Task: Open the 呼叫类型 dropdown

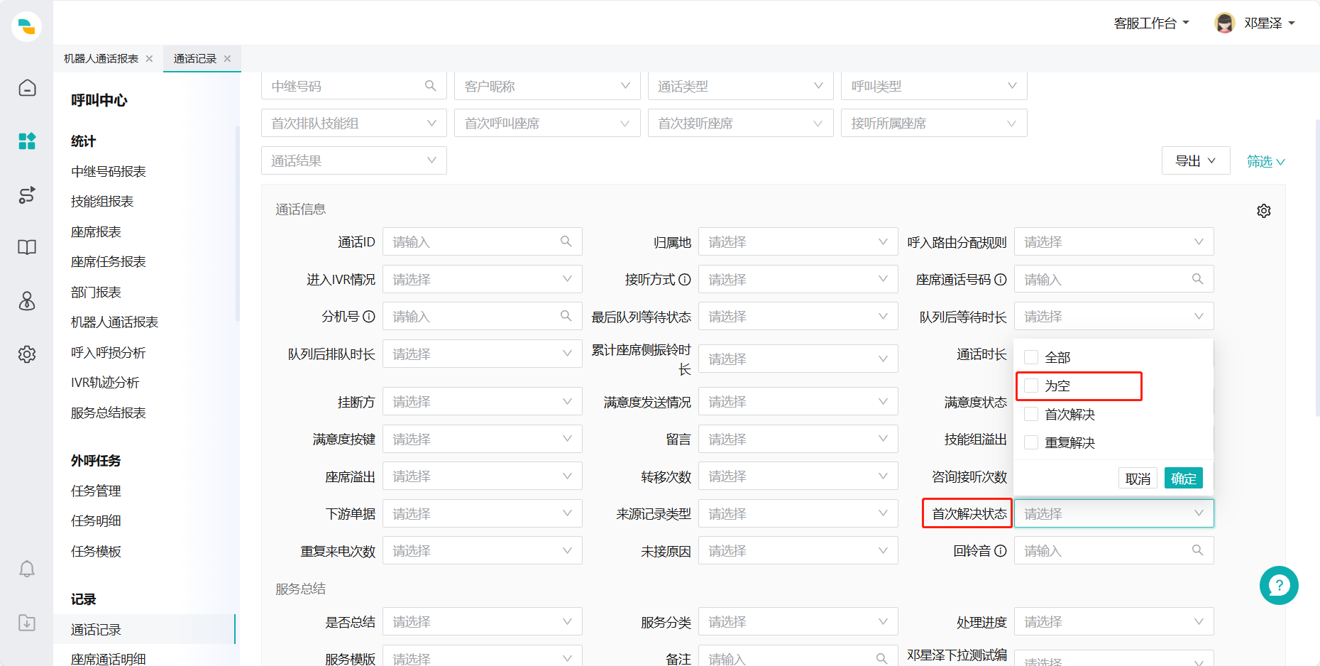Action: (x=934, y=86)
